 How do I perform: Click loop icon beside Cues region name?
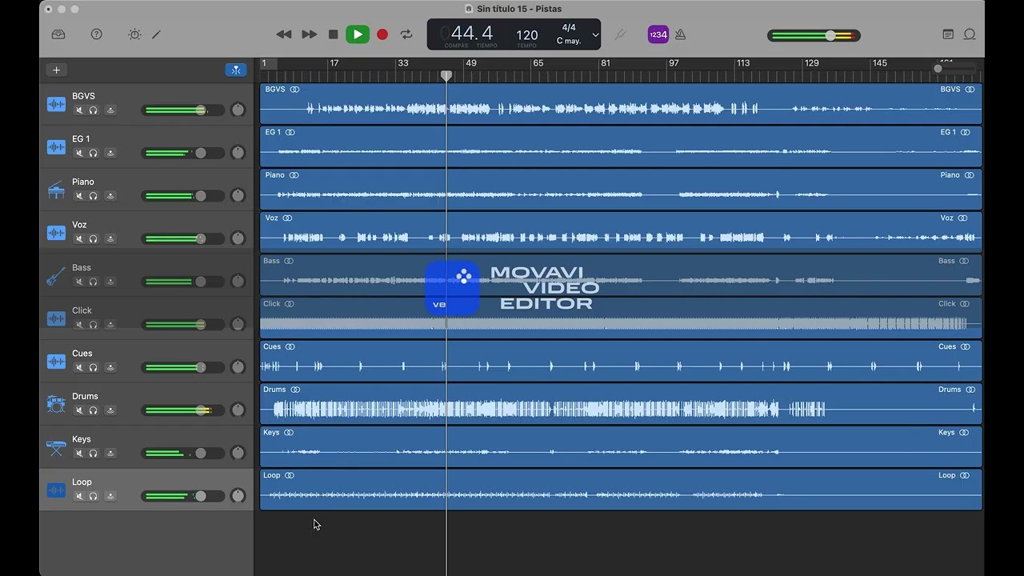[x=290, y=347]
